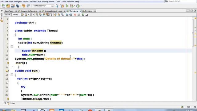Click Find Previous Occurrence icon
The height and width of the screenshot is (111, 197).
pyautogui.click(x=40, y=15)
